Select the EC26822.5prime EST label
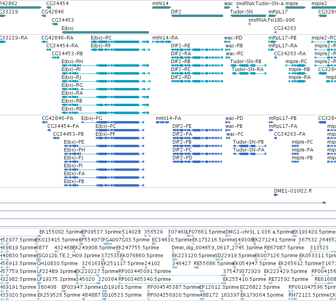This screenshot has width=336, height=301. pyautogui.click(x=260, y=287)
